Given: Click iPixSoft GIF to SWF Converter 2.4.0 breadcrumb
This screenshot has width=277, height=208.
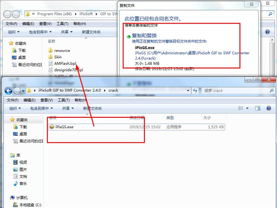Looking at the screenshot, I should pos(70,90).
